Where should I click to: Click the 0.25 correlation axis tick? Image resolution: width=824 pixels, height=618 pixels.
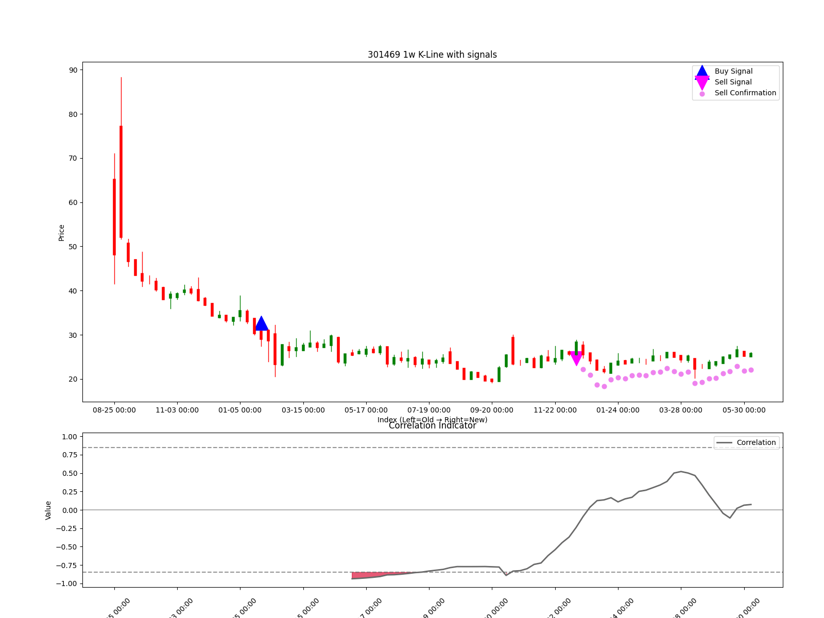coord(70,492)
